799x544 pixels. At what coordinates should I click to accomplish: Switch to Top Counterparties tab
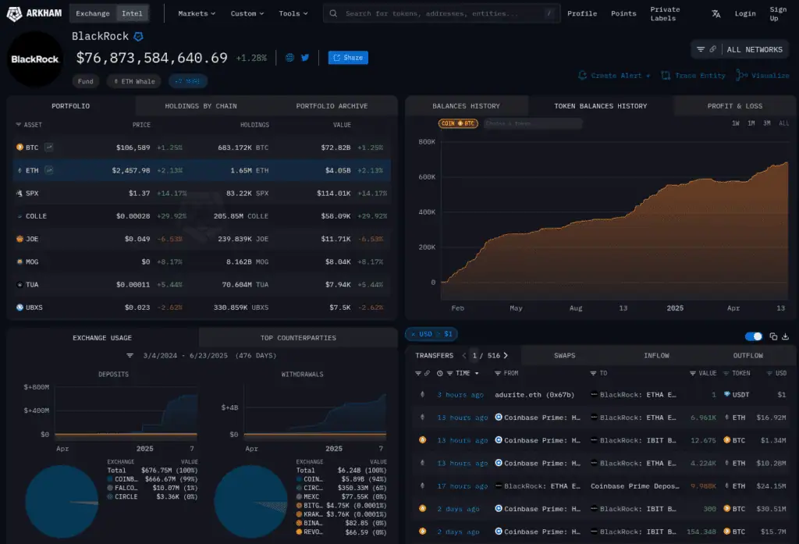tap(298, 338)
